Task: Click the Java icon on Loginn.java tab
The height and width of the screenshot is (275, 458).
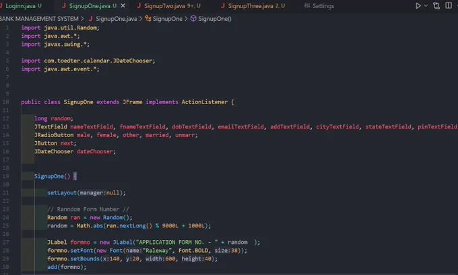Action: (1, 5)
